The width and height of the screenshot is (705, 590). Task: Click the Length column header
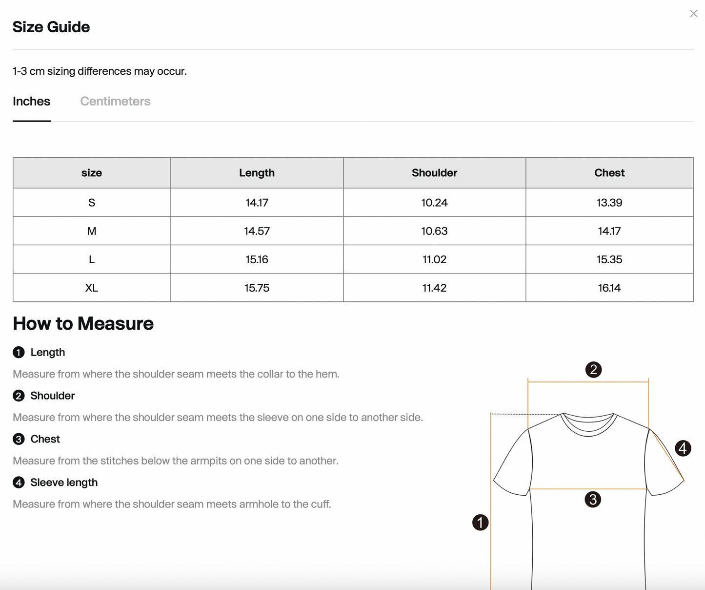coord(257,173)
